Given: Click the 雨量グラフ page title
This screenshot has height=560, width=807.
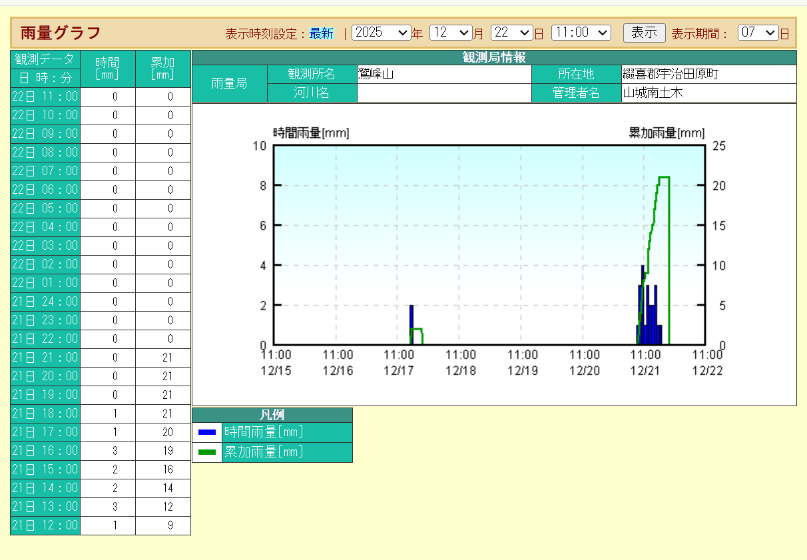Looking at the screenshot, I should pyautogui.click(x=61, y=33).
